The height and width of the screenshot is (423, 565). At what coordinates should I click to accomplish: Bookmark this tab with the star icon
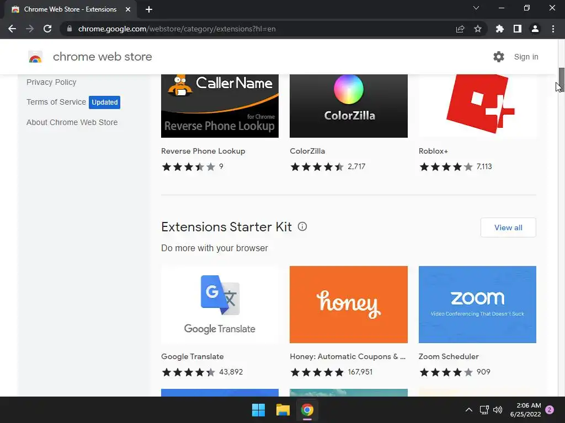point(478,29)
